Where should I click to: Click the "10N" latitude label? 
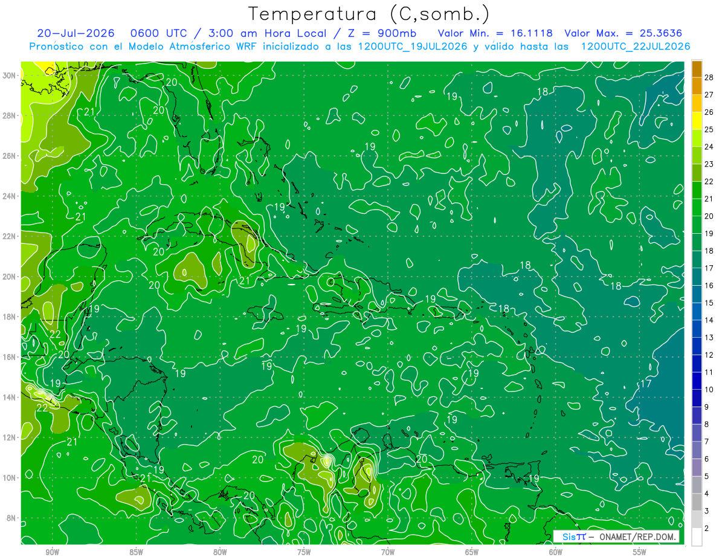coord(9,478)
